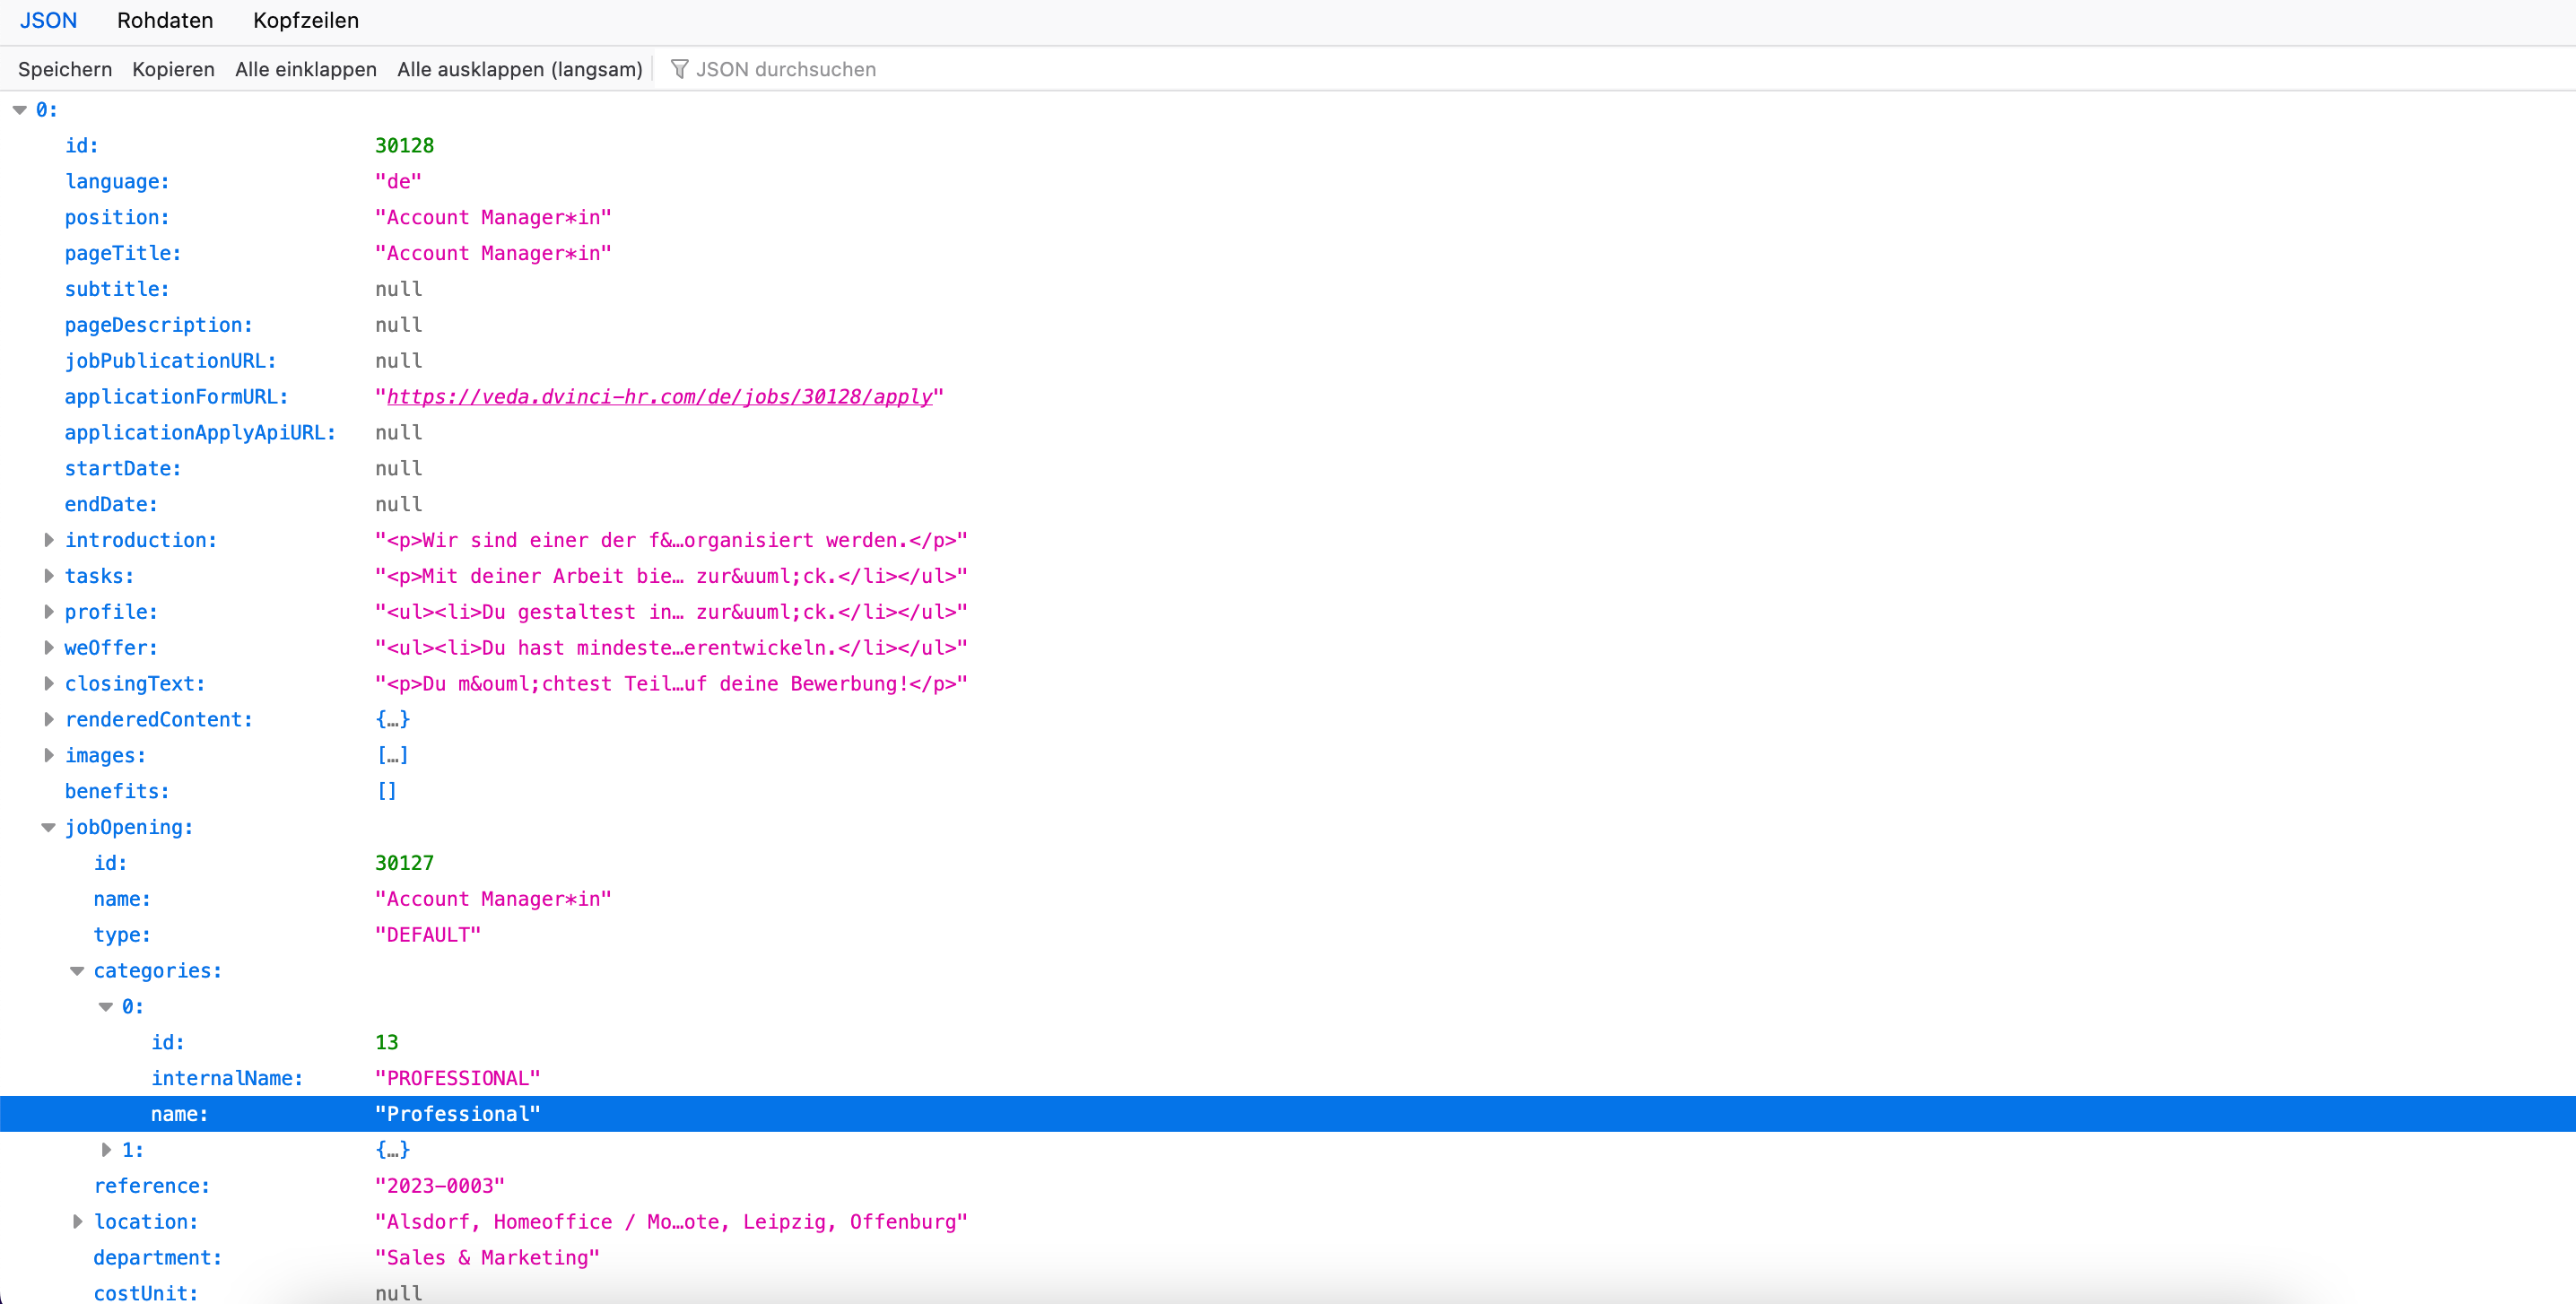Viewport: 2576px width, 1304px height.
Task: Select the reference value "2023-0003"
Action: [440, 1186]
